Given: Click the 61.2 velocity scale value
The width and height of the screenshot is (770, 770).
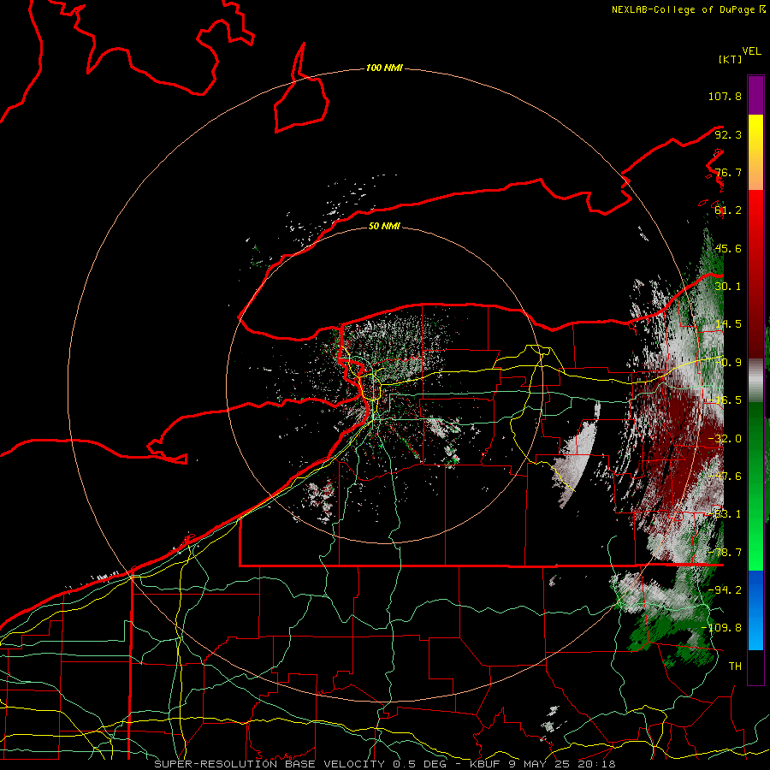Looking at the screenshot, I should click(x=728, y=210).
